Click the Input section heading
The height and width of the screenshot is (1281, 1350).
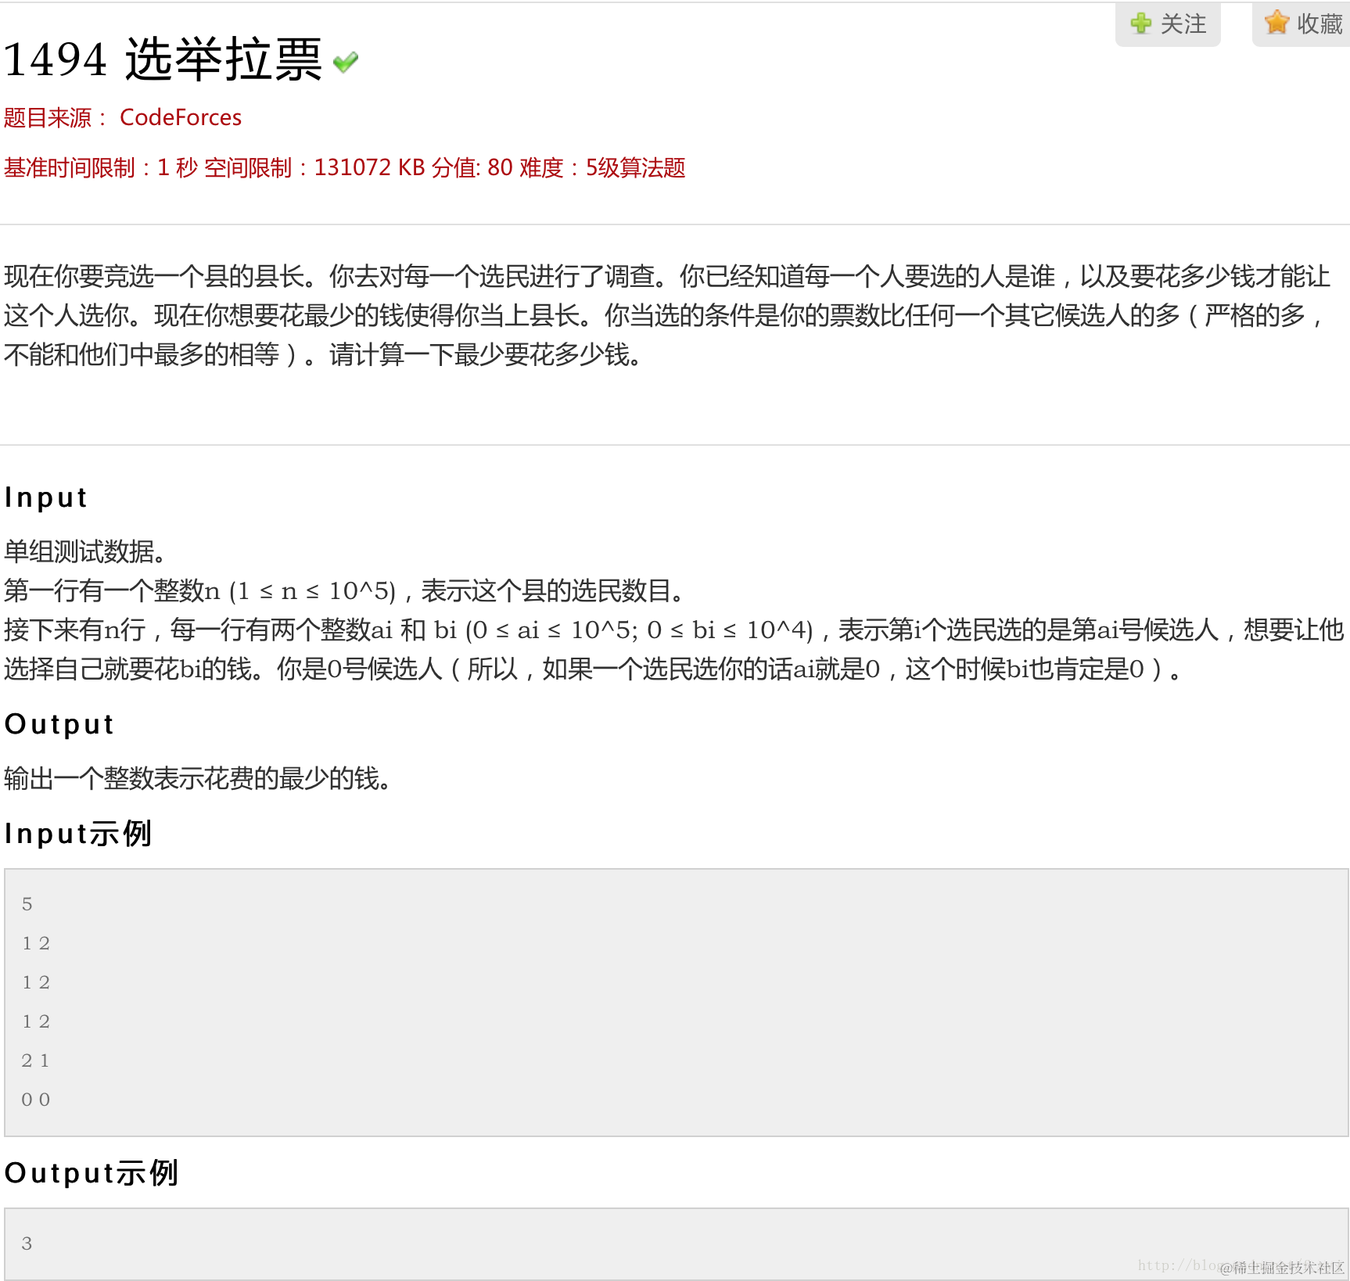[x=46, y=498]
